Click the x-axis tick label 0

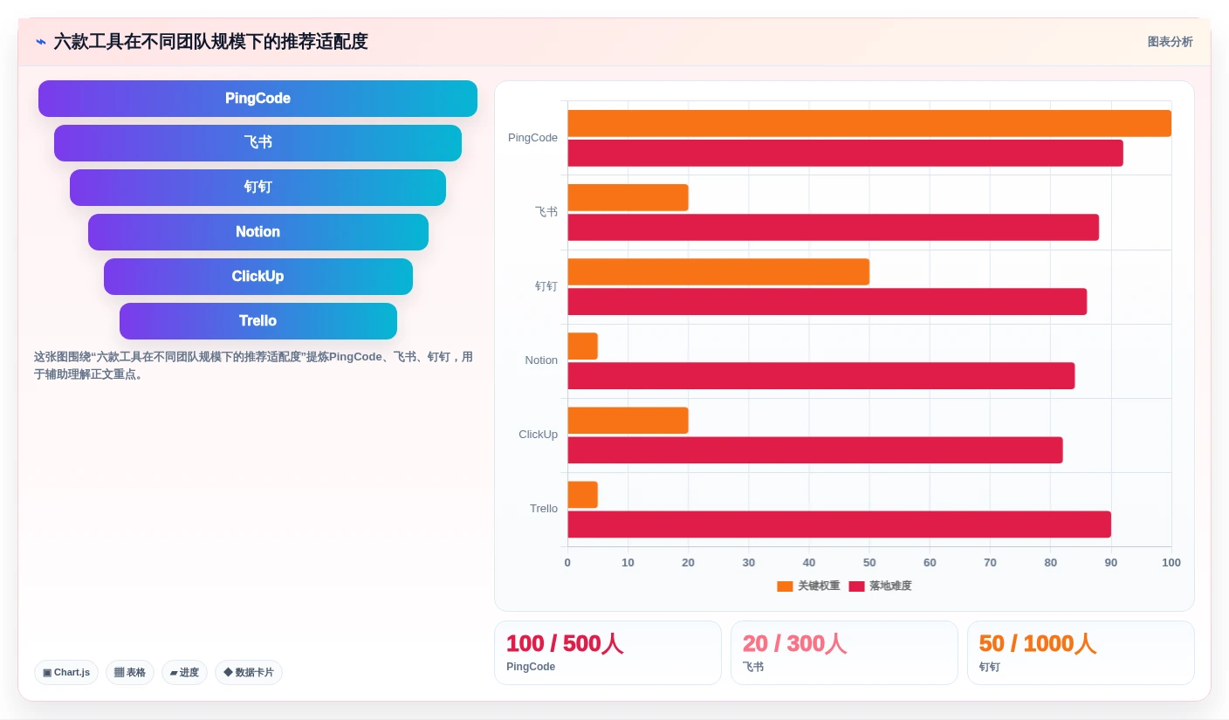567,563
